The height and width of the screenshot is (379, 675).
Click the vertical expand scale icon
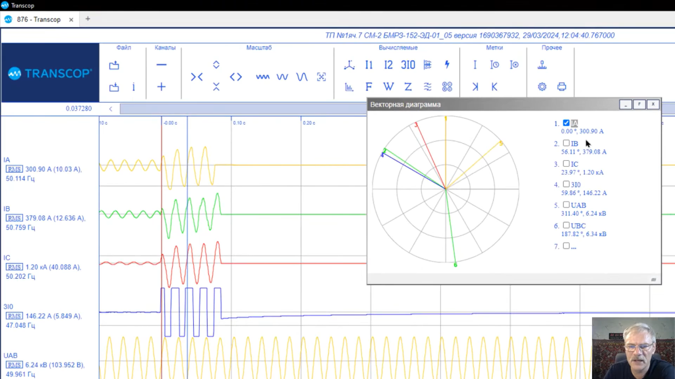(216, 65)
